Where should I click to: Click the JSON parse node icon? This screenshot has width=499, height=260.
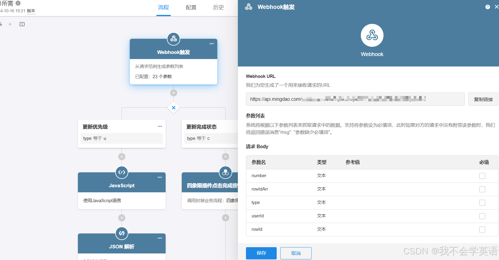(x=122, y=233)
